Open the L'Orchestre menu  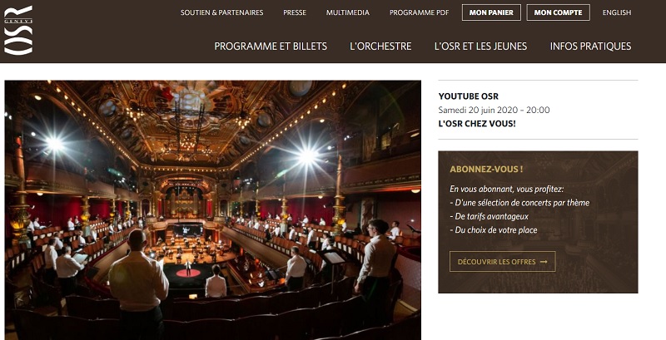(380, 47)
